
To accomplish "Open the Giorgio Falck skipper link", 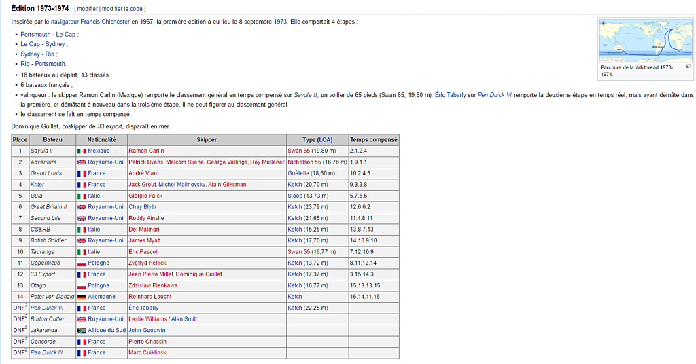I will click(145, 196).
